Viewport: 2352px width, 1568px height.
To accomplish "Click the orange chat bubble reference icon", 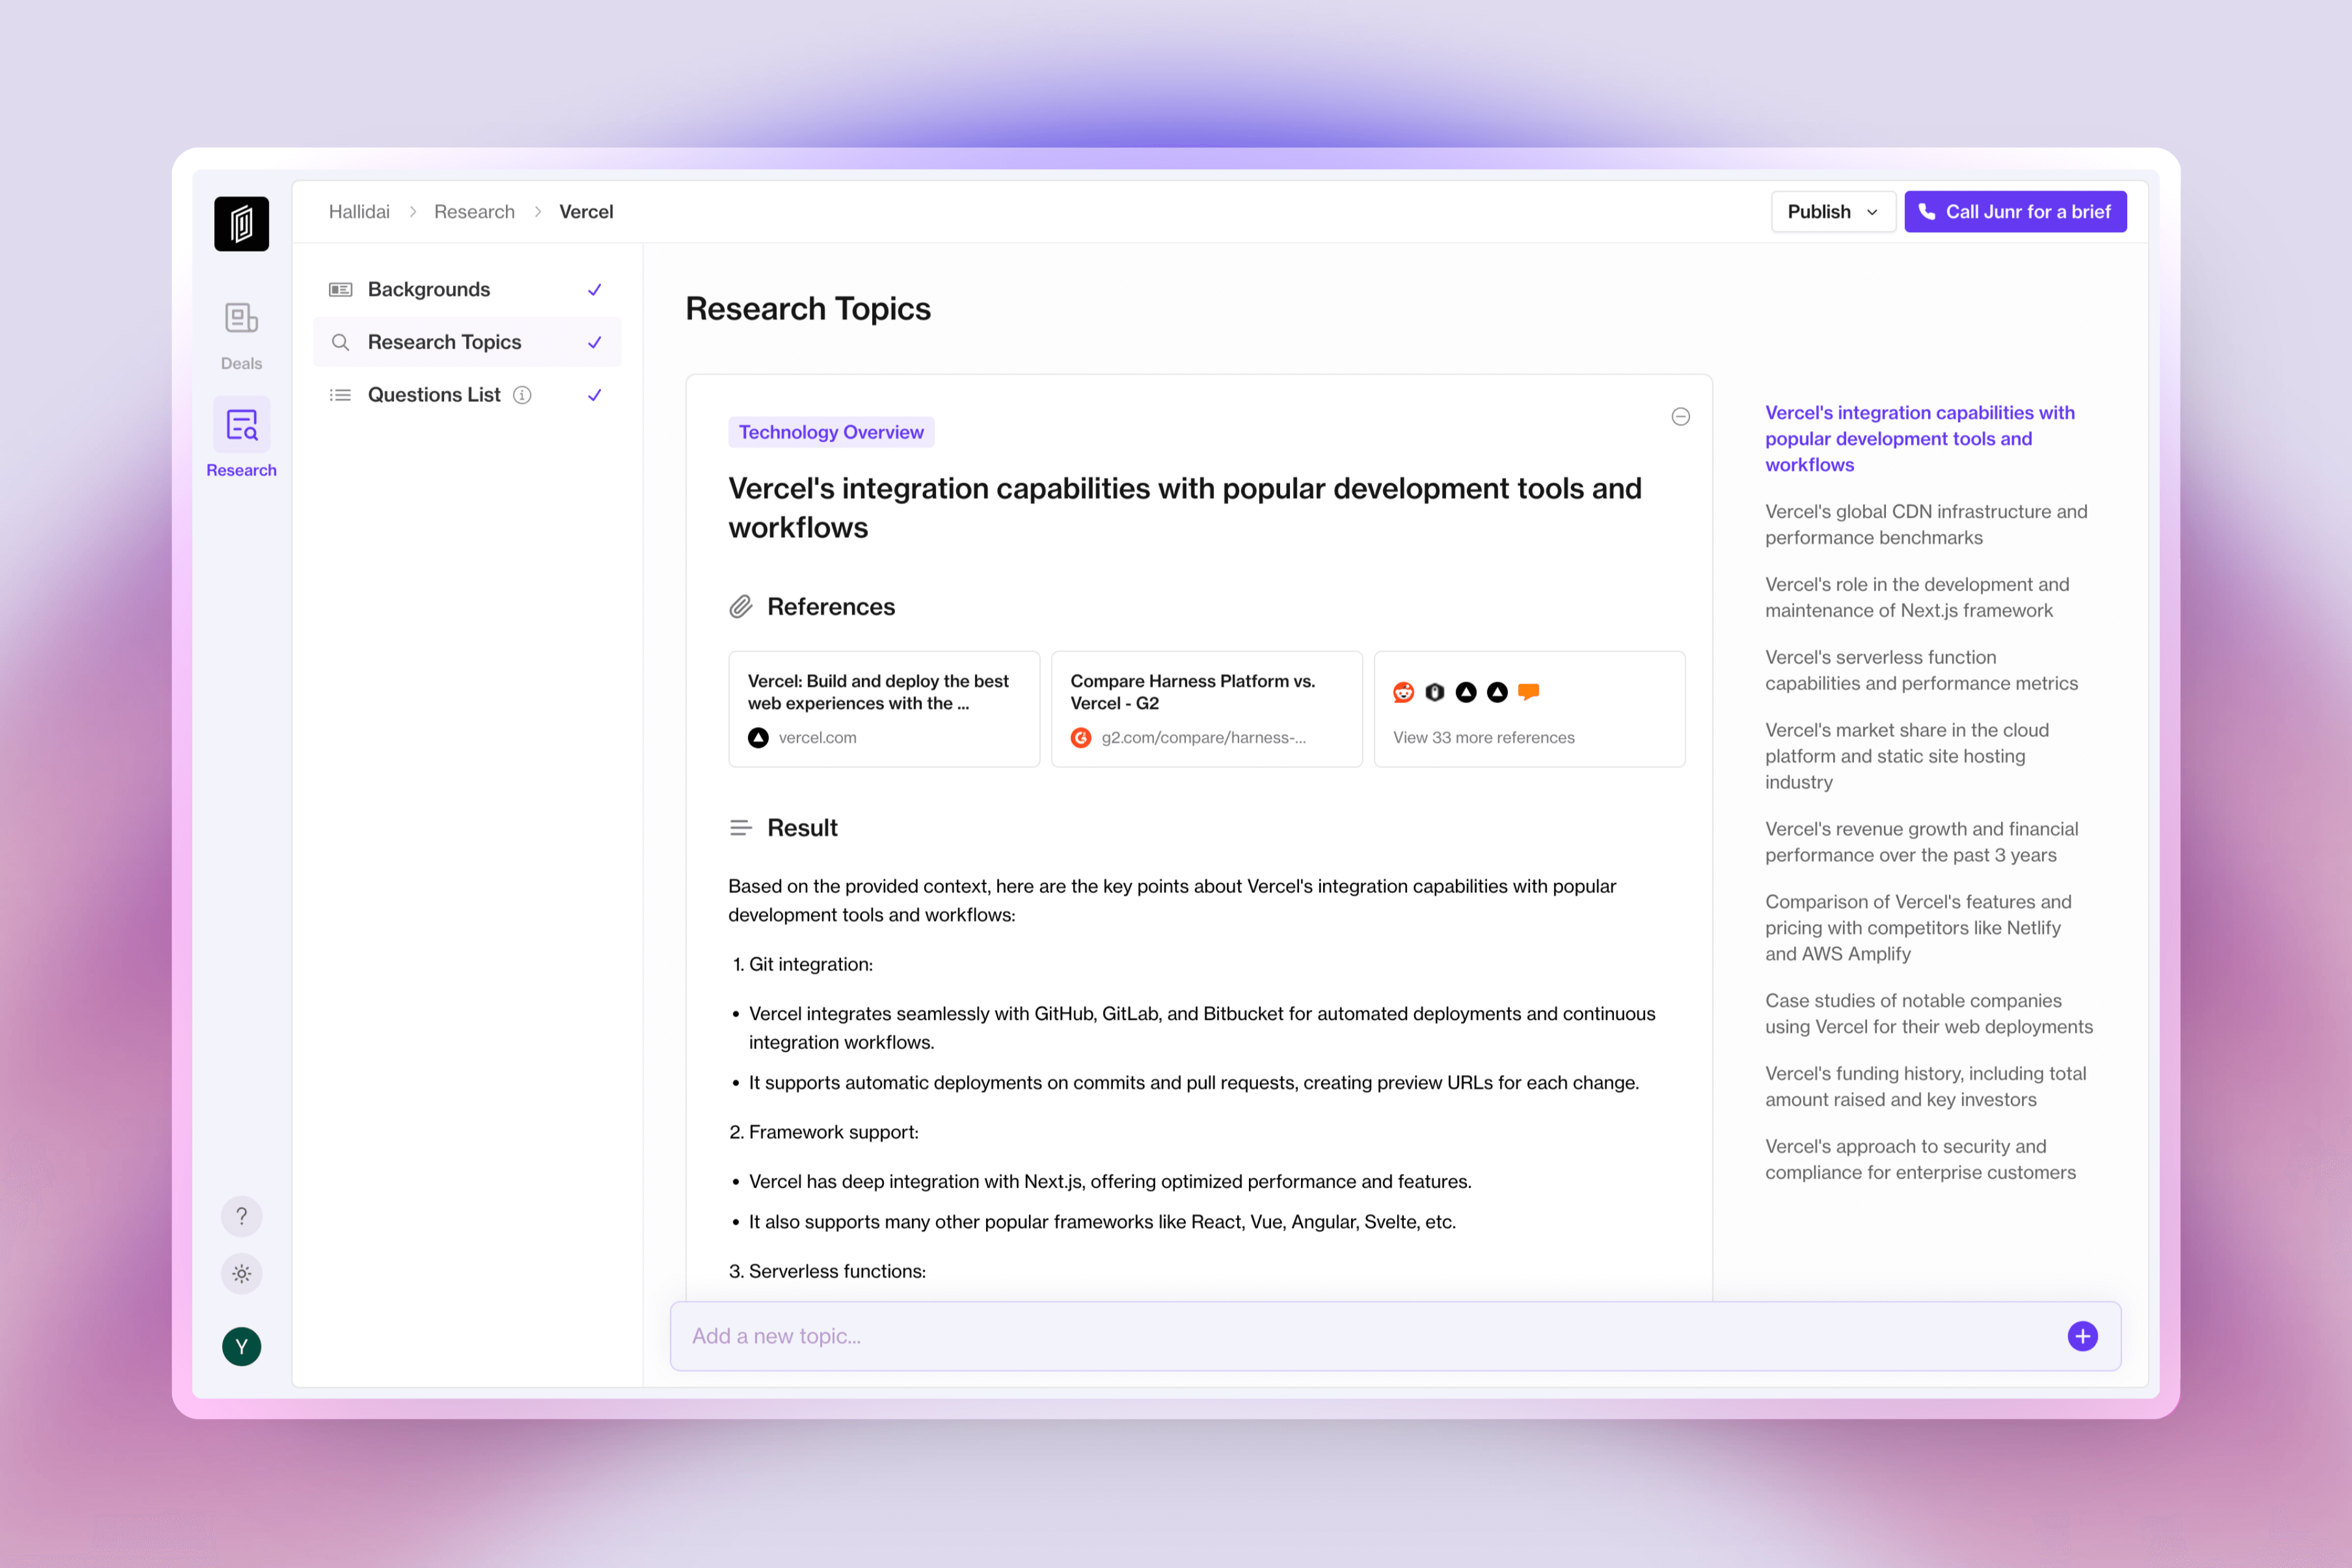I will tap(1528, 692).
